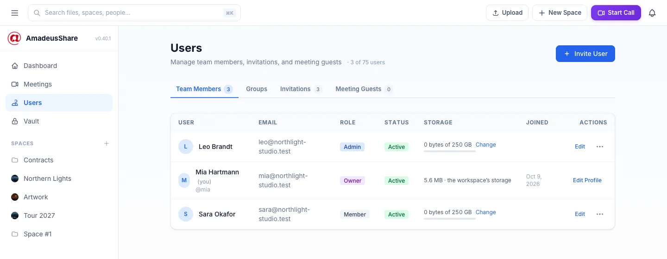Image resolution: width=667 pixels, height=259 pixels.
Task: Open the Meeting Guests tab
Action: click(364, 89)
